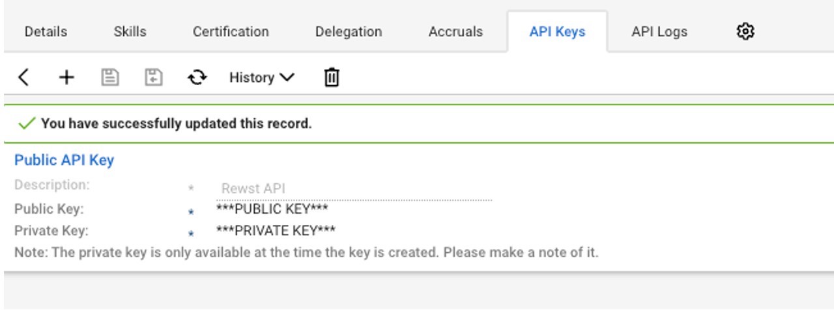Click the save and close icon
This screenshot has height=310, width=834.
tap(153, 78)
